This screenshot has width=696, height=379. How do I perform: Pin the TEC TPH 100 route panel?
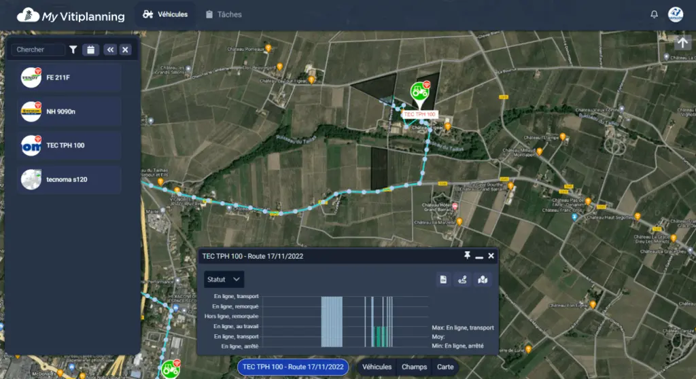[x=467, y=255]
